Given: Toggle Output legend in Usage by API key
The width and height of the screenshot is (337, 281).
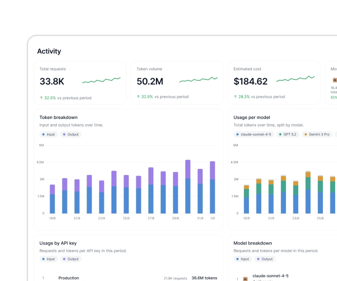Looking at the screenshot, I should 71,259.
